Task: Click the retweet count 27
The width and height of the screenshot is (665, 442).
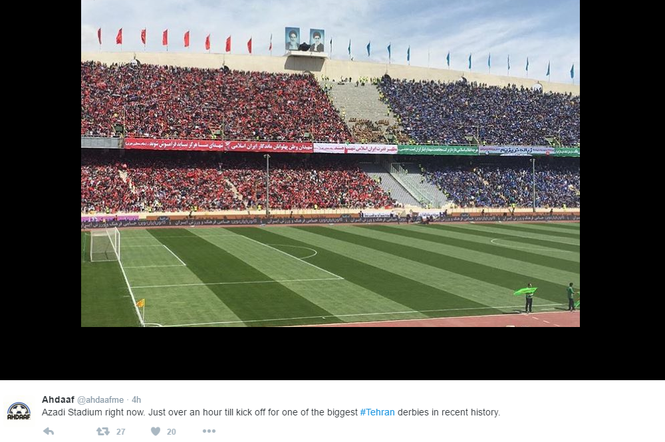Action: tap(121, 432)
